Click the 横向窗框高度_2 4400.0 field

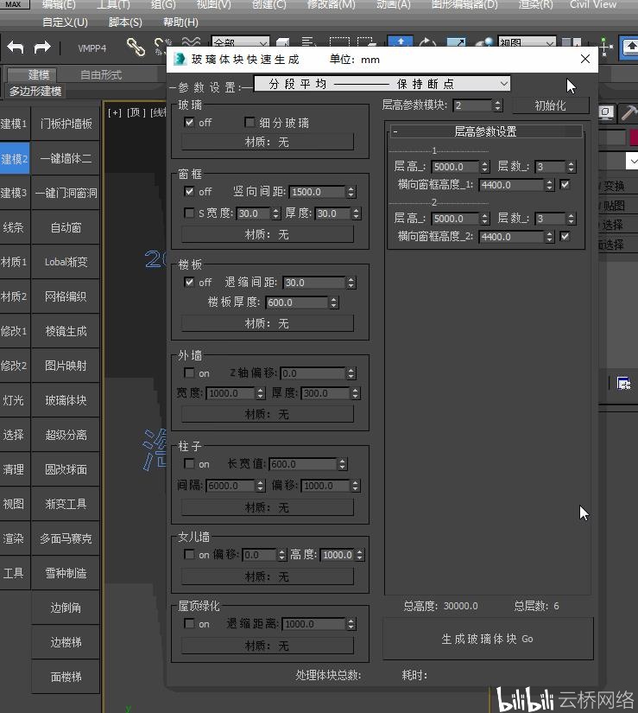coord(511,237)
